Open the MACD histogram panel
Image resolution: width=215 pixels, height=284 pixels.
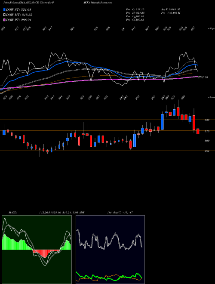(x=37, y=250)
